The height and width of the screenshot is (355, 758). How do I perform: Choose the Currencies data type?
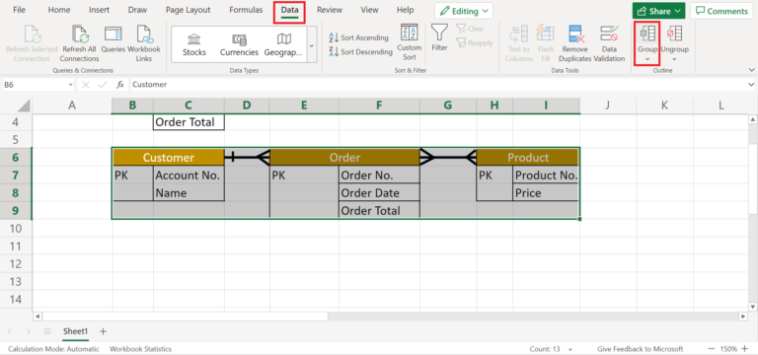coord(239,45)
